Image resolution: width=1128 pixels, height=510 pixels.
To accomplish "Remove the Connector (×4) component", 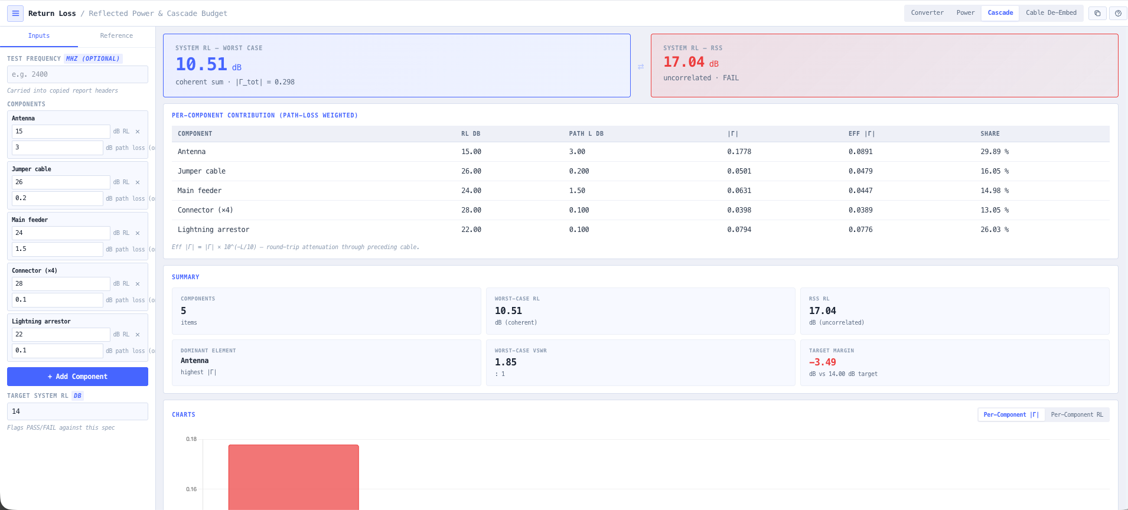I will tap(138, 284).
